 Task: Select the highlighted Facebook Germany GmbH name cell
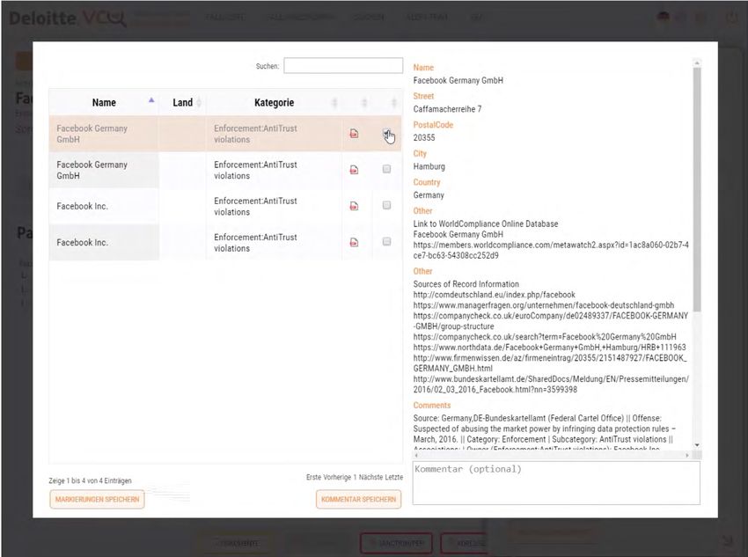point(104,134)
